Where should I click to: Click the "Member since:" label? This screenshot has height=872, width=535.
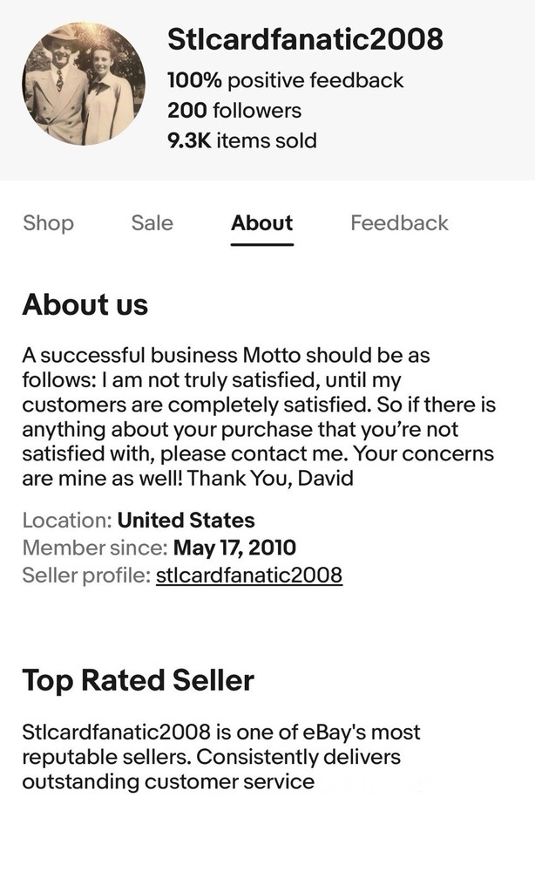tap(94, 548)
